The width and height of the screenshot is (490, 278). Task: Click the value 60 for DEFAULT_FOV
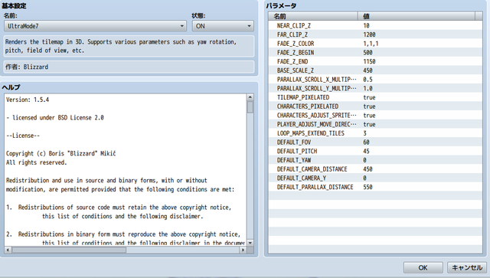tap(366, 142)
